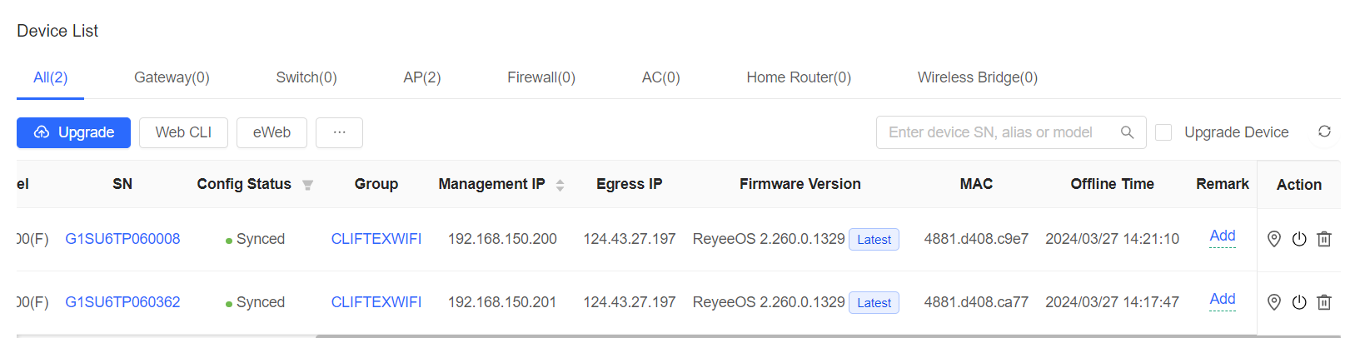Click the location pin icon for G1SU6TP060362
The width and height of the screenshot is (1355, 338).
[x=1273, y=302]
